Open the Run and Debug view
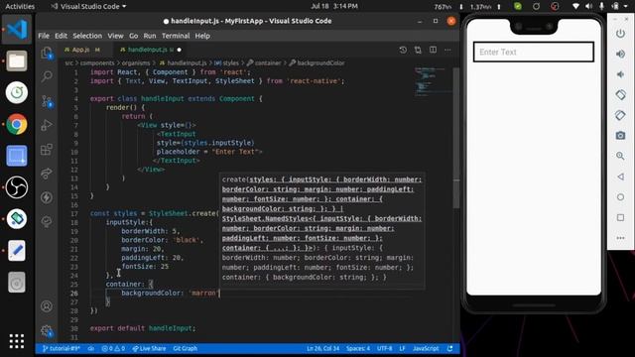This screenshot has width=635, height=357. [x=47, y=125]
